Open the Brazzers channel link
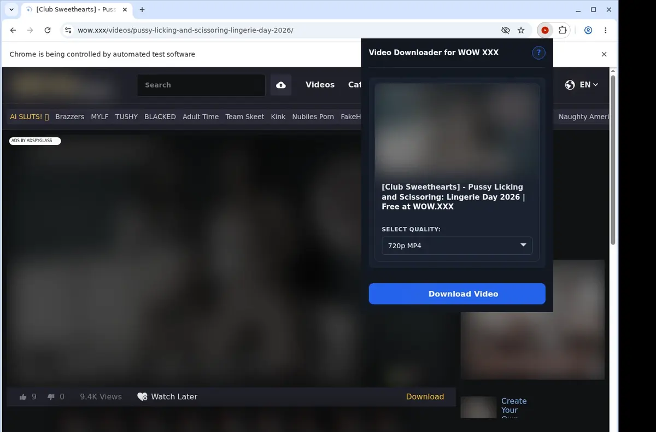Viewport: 656px width, 432px height. click(70, 116)
